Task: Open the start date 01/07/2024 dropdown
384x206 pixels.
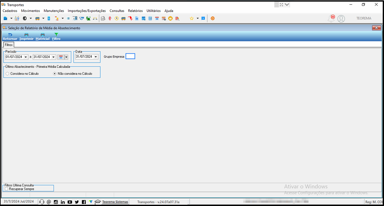Action: (x=26, y=57)
